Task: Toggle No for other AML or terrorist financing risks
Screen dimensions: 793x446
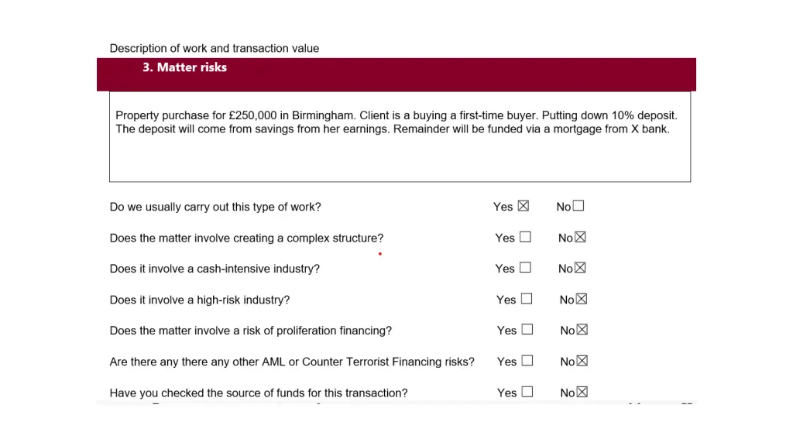Action: pos(582,361)
